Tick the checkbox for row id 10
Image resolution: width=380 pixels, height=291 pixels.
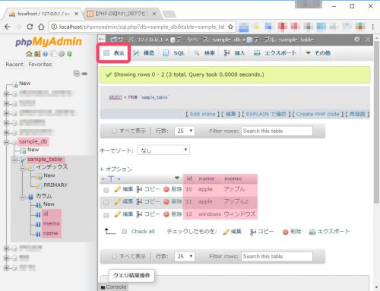pos(106,190)
